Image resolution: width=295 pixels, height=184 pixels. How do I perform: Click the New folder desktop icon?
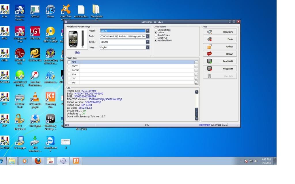97,11
